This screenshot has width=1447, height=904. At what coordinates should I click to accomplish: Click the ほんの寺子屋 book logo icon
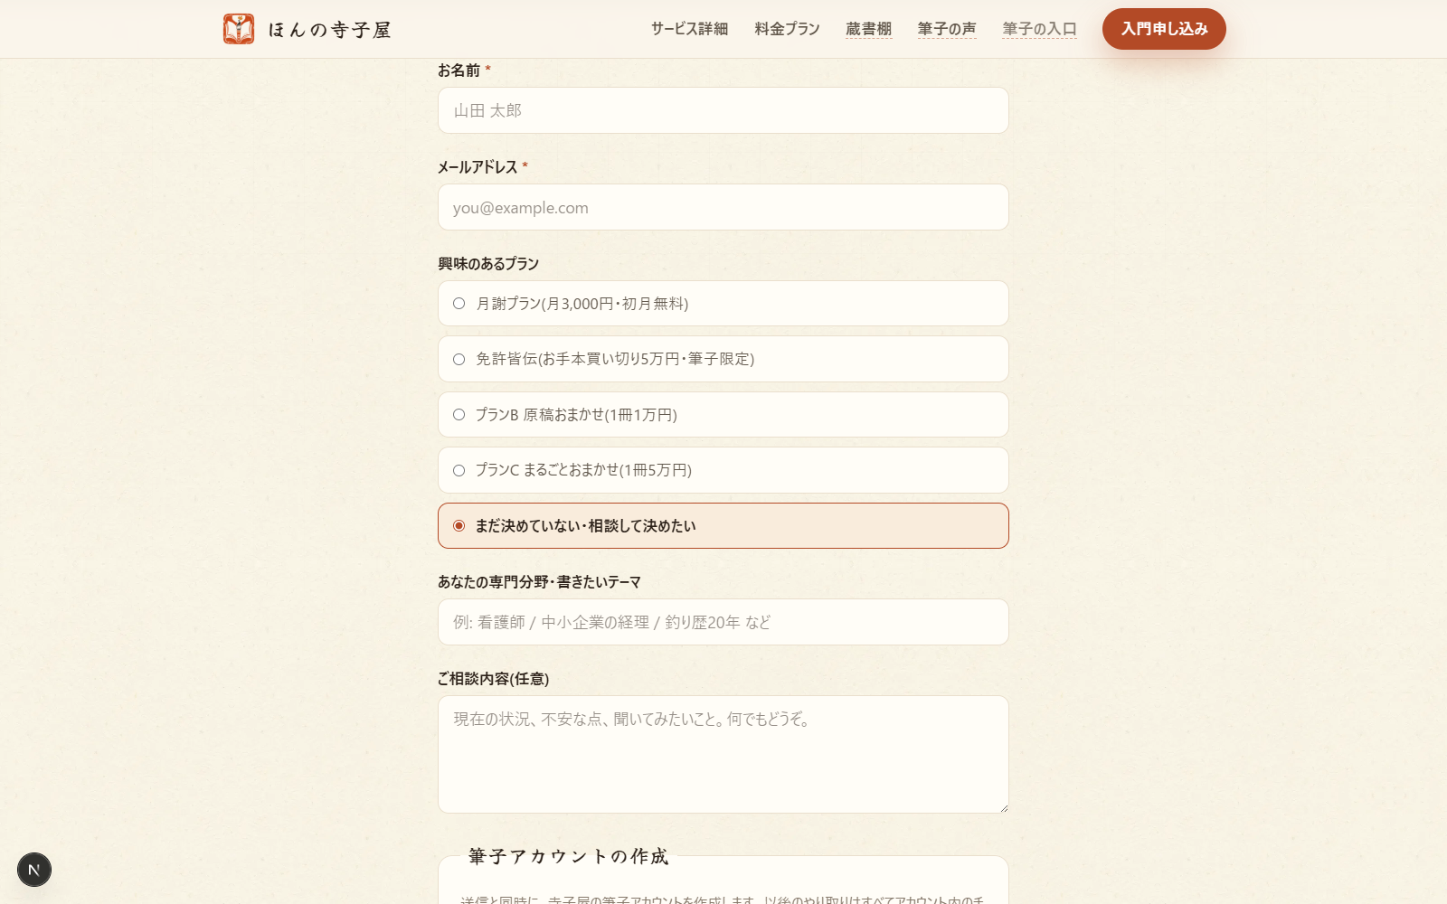[x=239, y=29]
